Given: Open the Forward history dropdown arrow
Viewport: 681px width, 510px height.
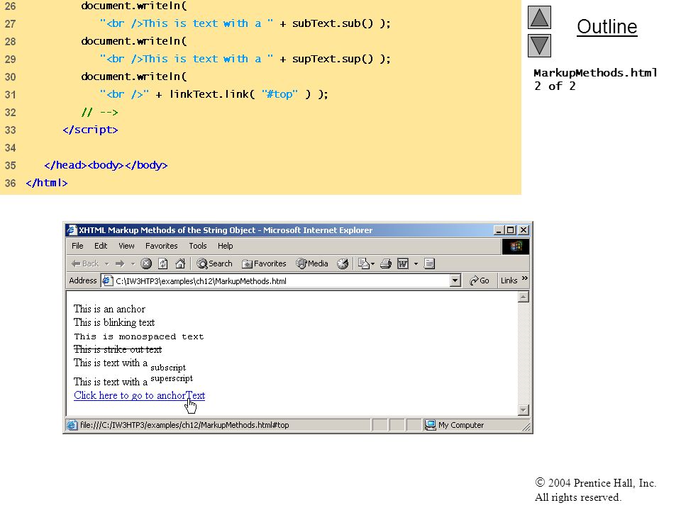Looking at the screenshot, I should (133, 263).
